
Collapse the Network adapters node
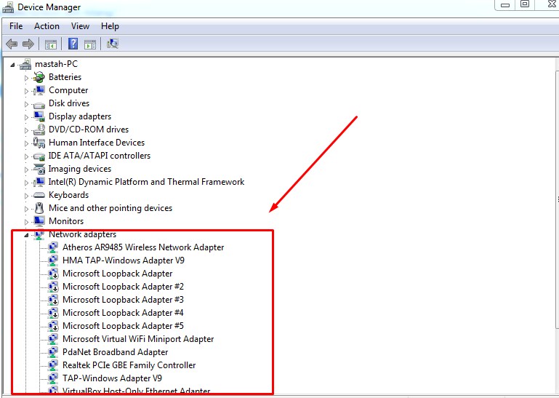coord(26,235)
